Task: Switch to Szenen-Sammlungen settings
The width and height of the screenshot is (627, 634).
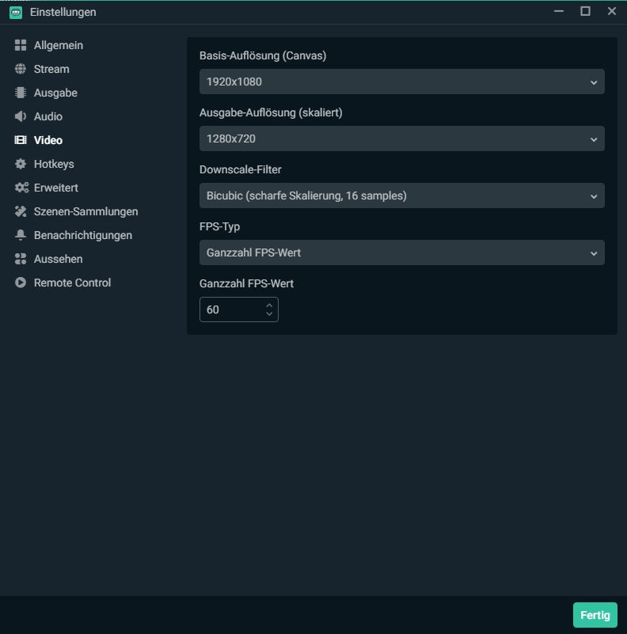Action: coord(85,212)
